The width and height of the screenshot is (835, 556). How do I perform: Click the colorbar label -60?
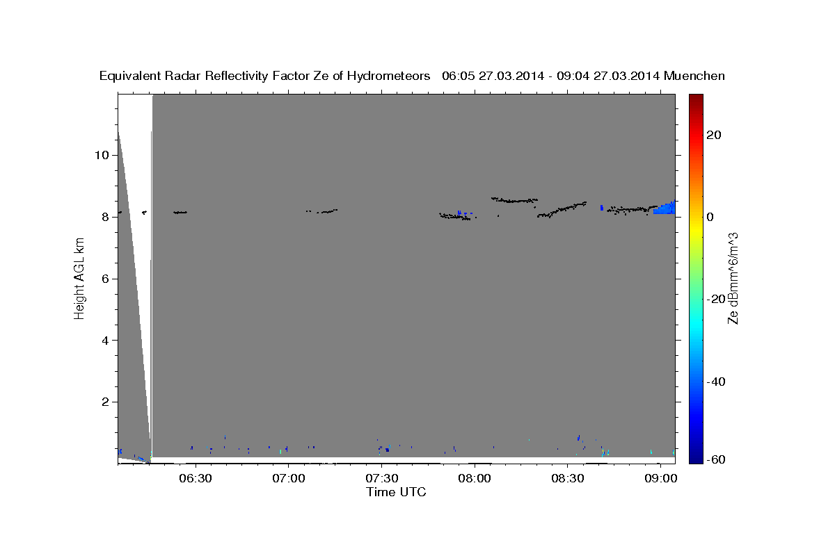click(x=715, y=459)
